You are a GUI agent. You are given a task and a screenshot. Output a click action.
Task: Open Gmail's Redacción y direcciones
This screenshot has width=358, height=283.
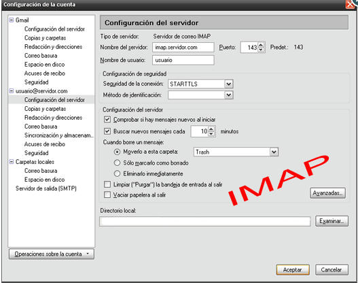[53, 47]
